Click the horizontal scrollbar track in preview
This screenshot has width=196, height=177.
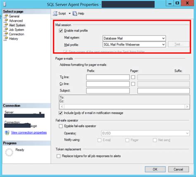pyautogui.click(x=124, y=107)
